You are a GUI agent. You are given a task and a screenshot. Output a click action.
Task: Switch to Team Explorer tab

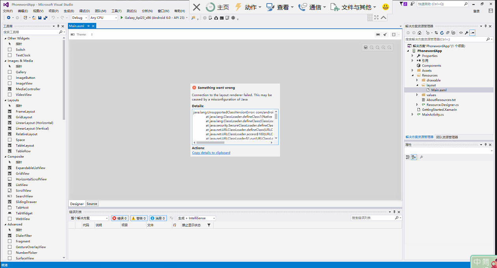coord(447,137)
